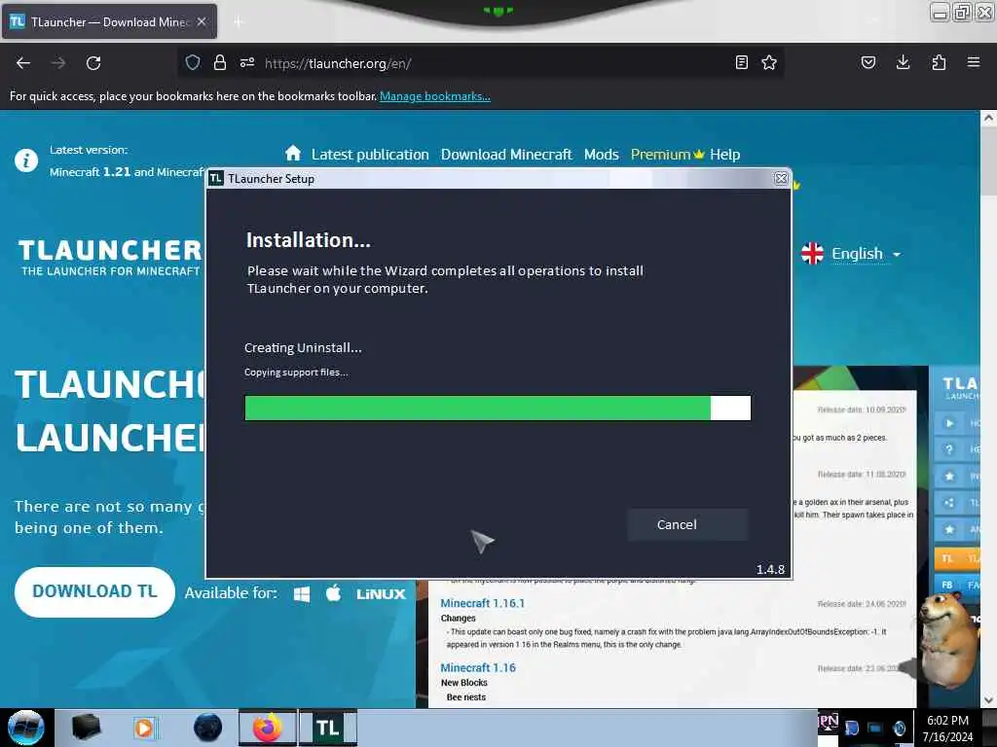997x747 pixels.
Task: Open the Minecraft 1.16.1 link
Action: [483, 603]
